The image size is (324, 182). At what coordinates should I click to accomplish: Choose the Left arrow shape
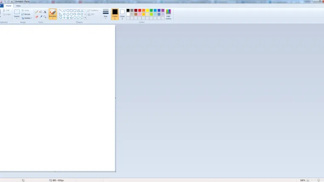click(78, 14)
